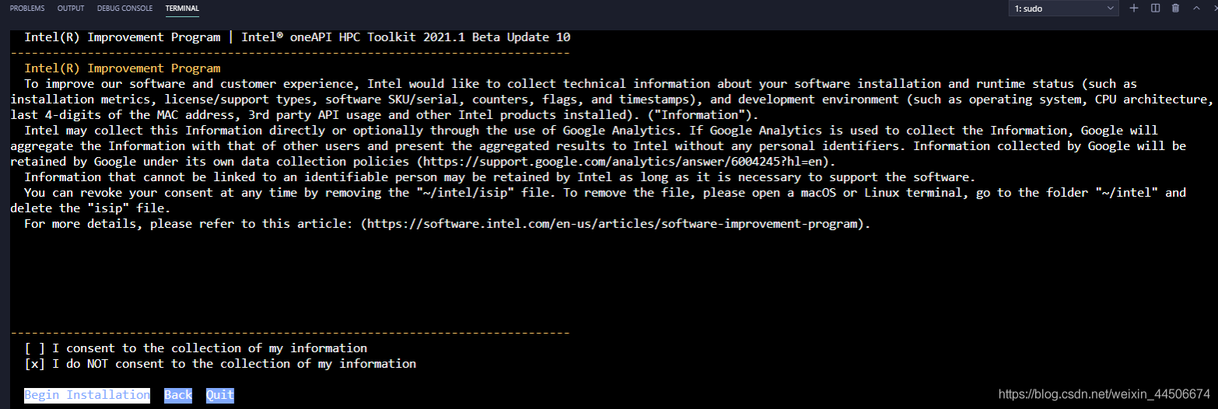Click the Back button

178,395
